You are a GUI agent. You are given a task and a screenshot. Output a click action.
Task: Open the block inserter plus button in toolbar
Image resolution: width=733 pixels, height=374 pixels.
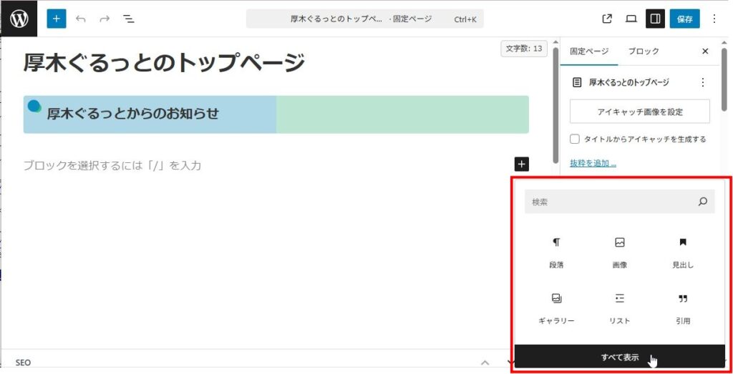[x=57, y=19]
